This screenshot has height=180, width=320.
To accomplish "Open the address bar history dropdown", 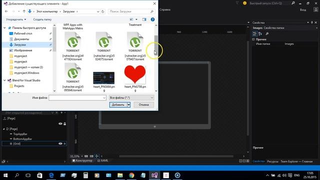I will tap(98, 11).
